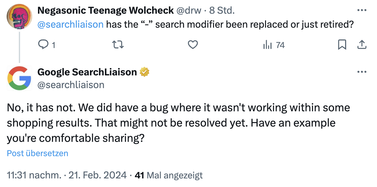This screenshot has height=187, width=377.
Task: Click the retweet icon
Action: 118,45
